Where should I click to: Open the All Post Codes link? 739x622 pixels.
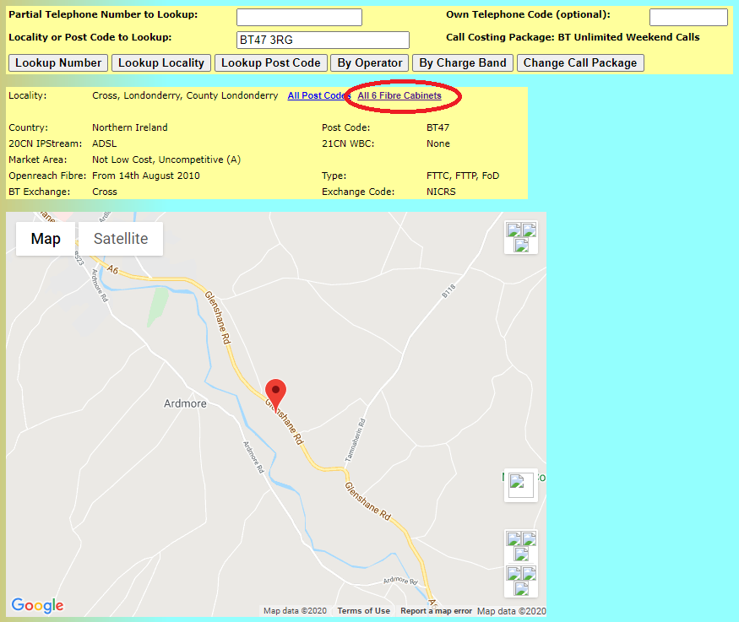click(319, 95)
